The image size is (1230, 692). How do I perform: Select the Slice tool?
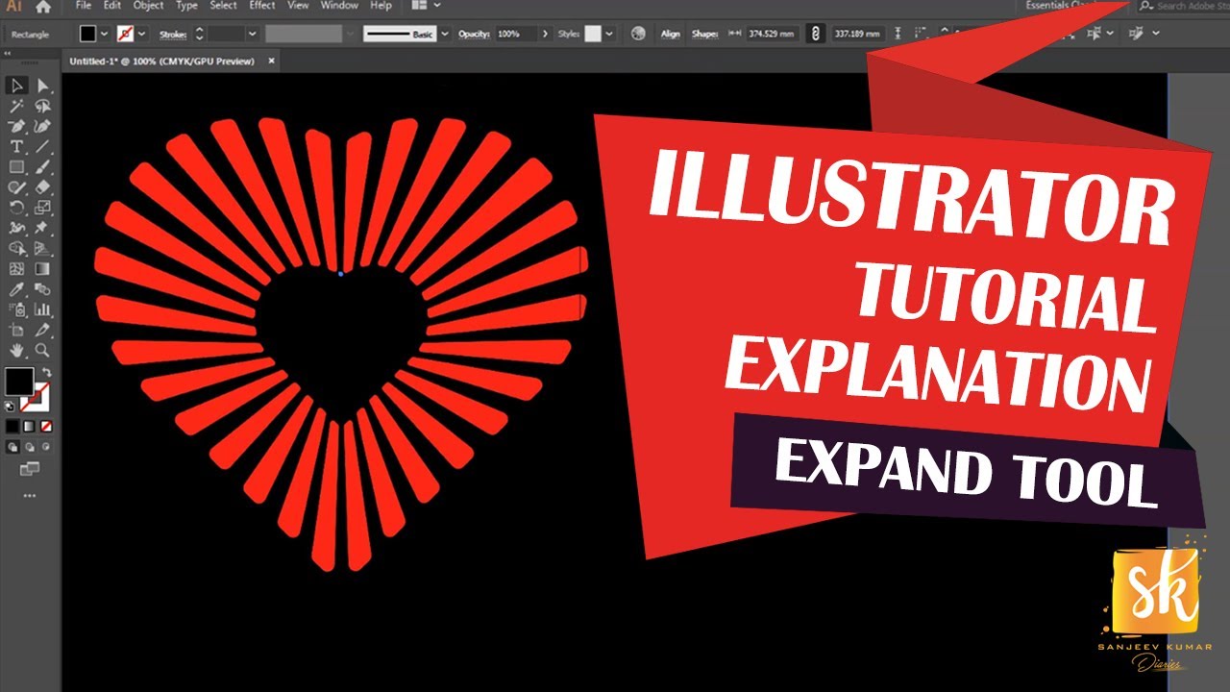point(42,331)
